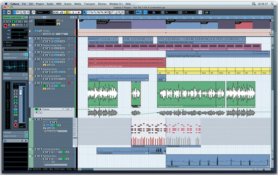Select the Range Selection tool
Viewport: 278px width, 175px height.
click(x=88, y=12)
